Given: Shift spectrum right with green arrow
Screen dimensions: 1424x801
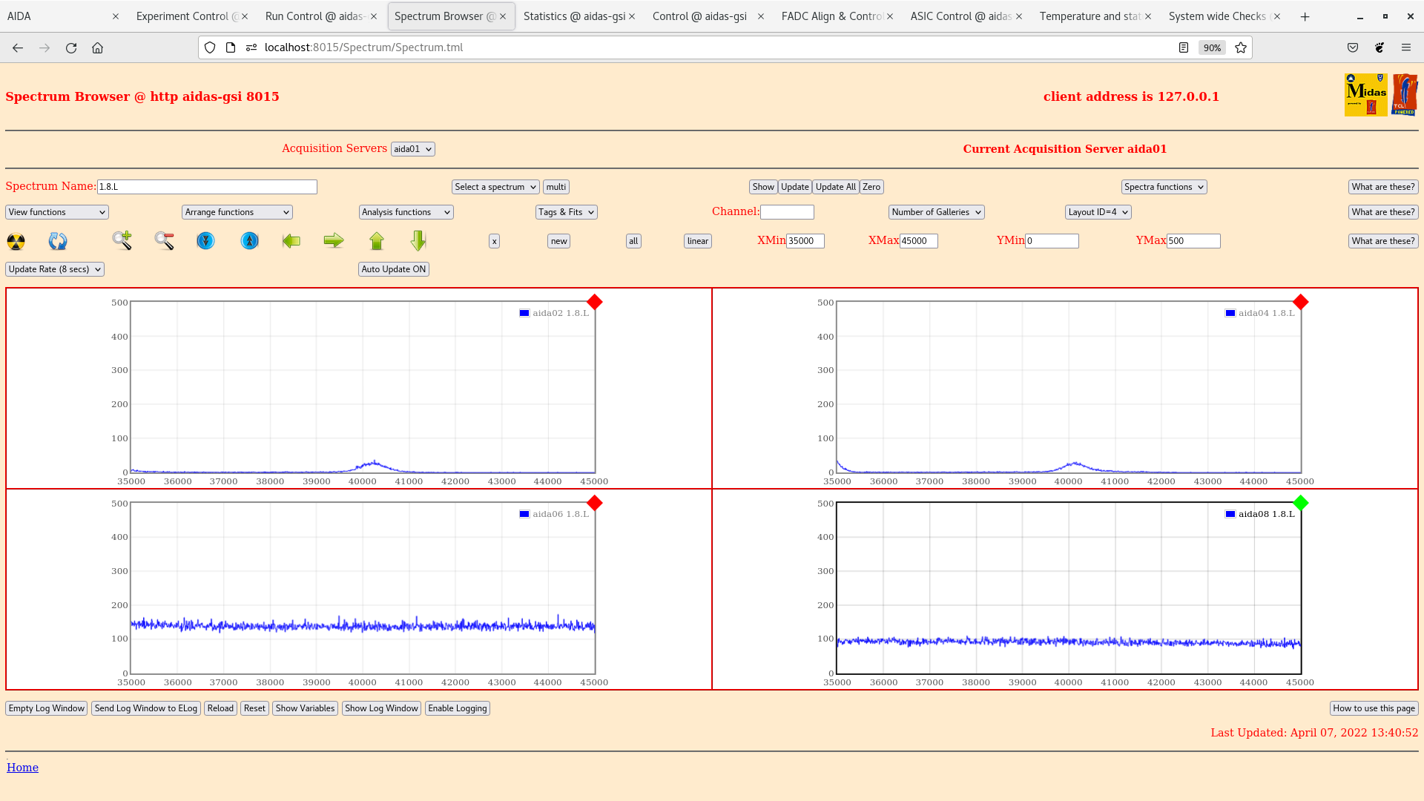Looking at the screenshot, I should [334, 240].
